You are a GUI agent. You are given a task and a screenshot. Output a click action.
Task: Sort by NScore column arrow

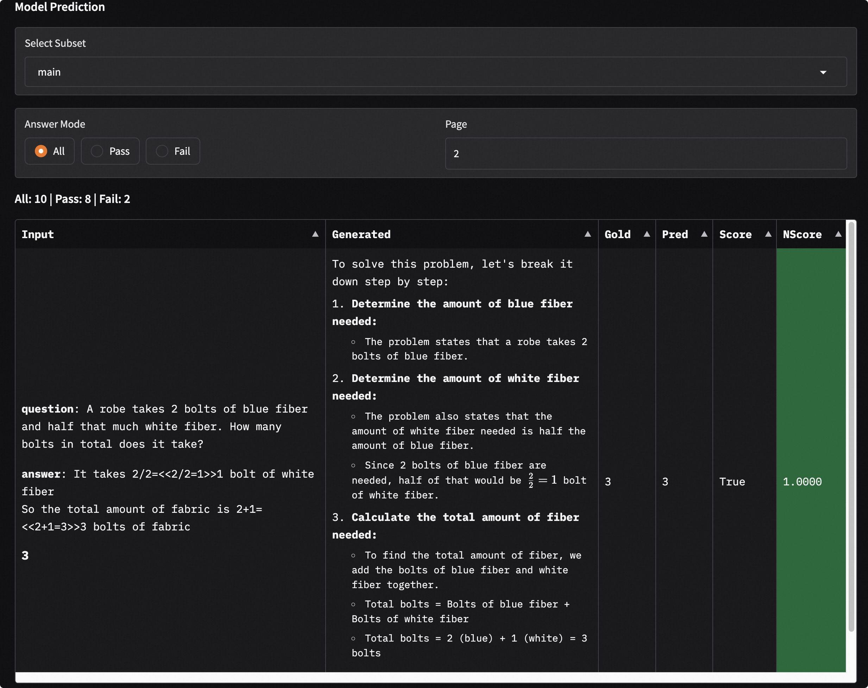pos(838,234)
